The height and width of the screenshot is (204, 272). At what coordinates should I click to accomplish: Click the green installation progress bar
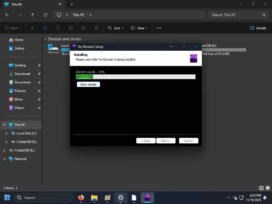point(136,77)
